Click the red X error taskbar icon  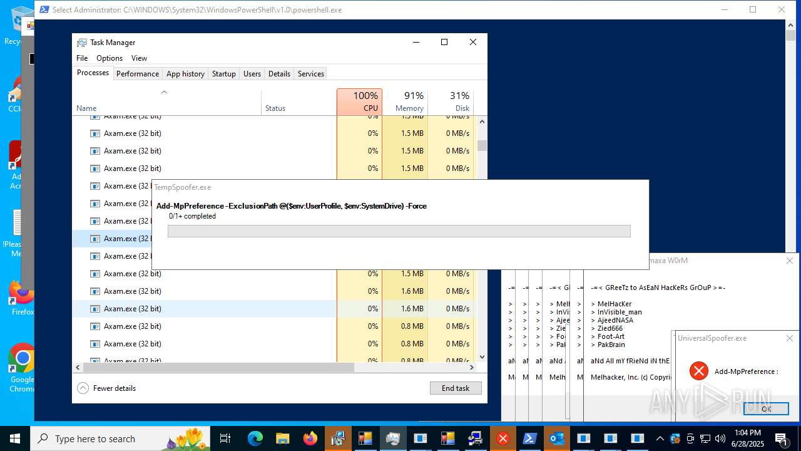tap(503, 438)
